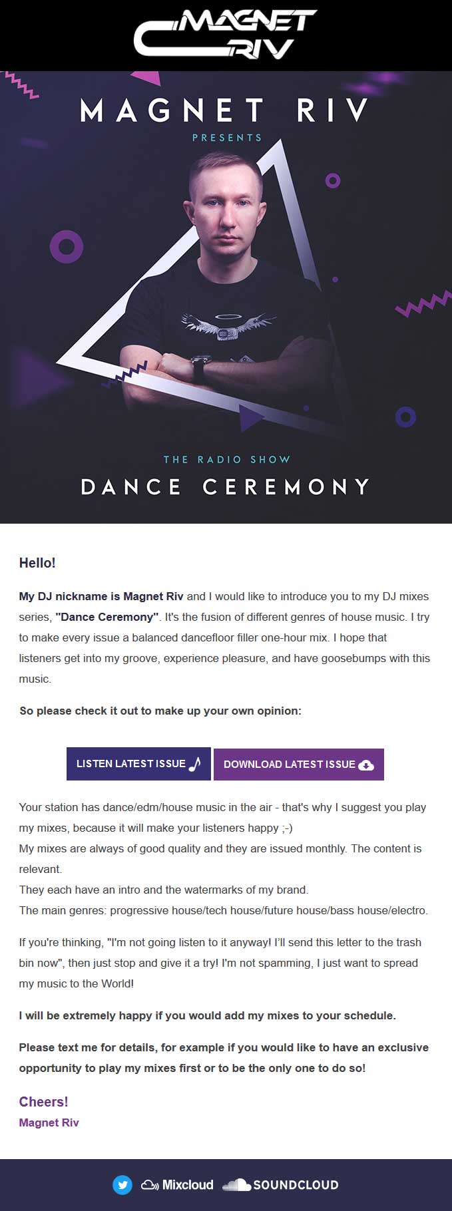This screenshot has width=452, height=1211.
Task: Visit the Mixcloud logo link in the footer
Action: tap(177, 1185)
